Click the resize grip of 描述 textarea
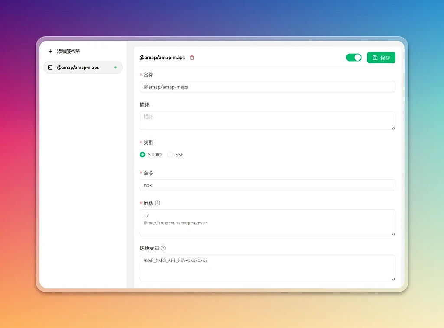This screenshot has height=328, width=444. pyautogui.click(x=393, y=128)
